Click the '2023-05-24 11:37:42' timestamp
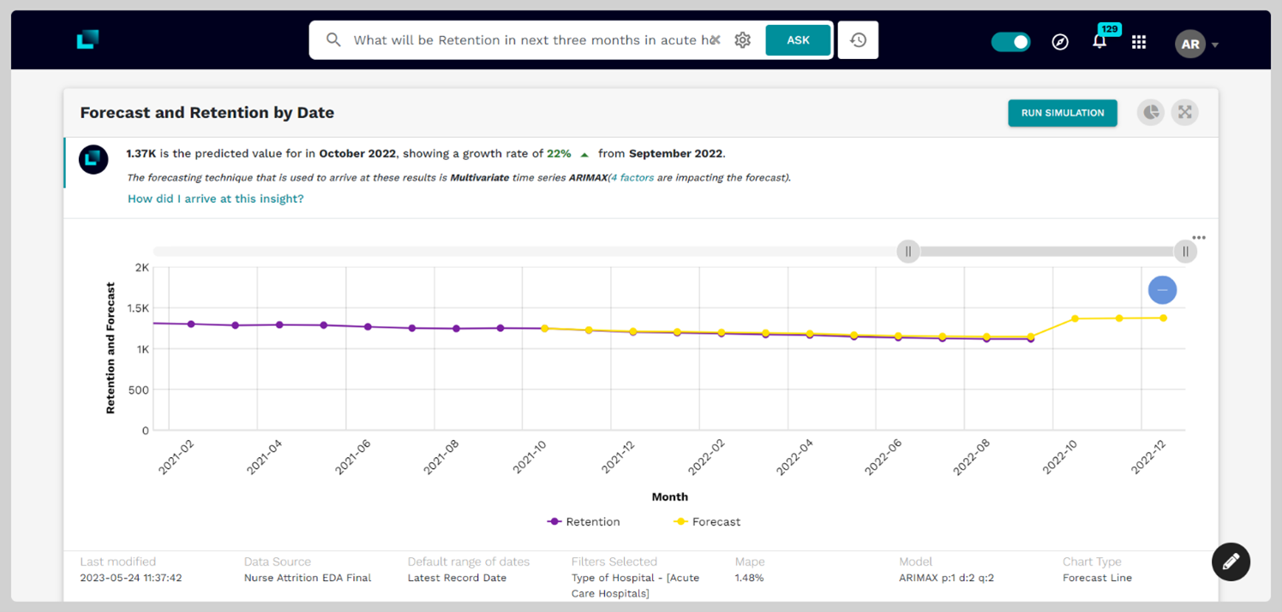Viewport: 1282px width, 612px height. pos(131,578)
